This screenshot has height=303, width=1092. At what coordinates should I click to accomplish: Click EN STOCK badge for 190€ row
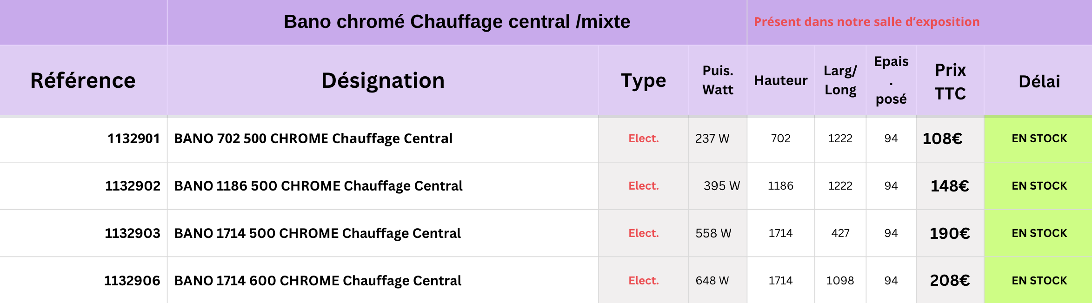(x=1039, y=233)
